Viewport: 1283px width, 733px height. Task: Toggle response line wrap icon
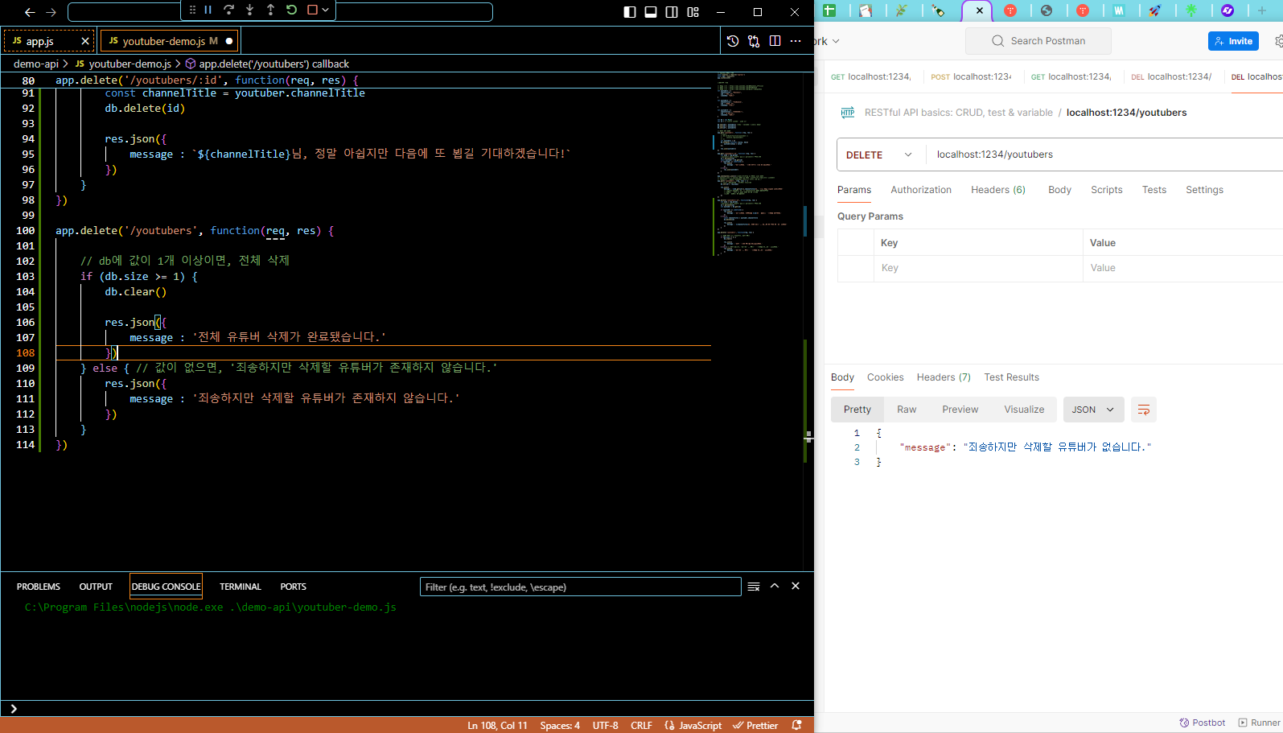tap(1144, 410)
